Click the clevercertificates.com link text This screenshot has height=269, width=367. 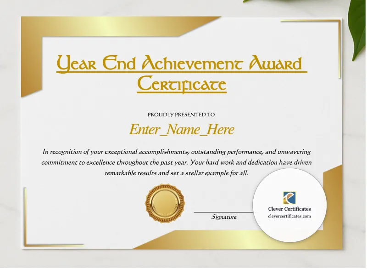pyautogui.click(x=290, y=217)
